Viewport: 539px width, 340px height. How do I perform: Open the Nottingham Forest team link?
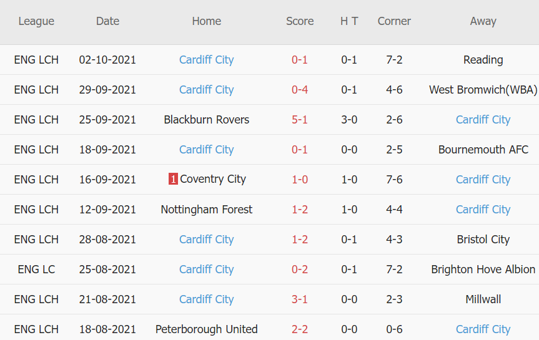click(x=206, y=210)
